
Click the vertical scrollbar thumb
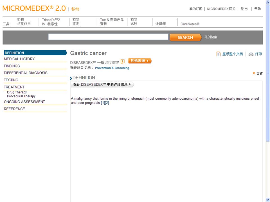tap(268, 73)
